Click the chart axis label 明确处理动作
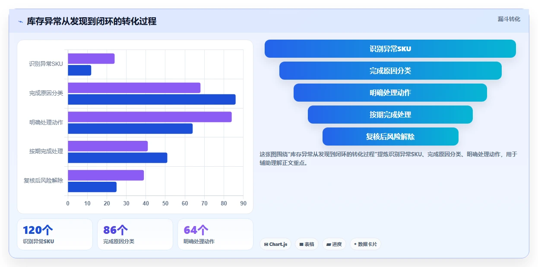Viewport: 538px width, 267px height. (x=46, y=122)
